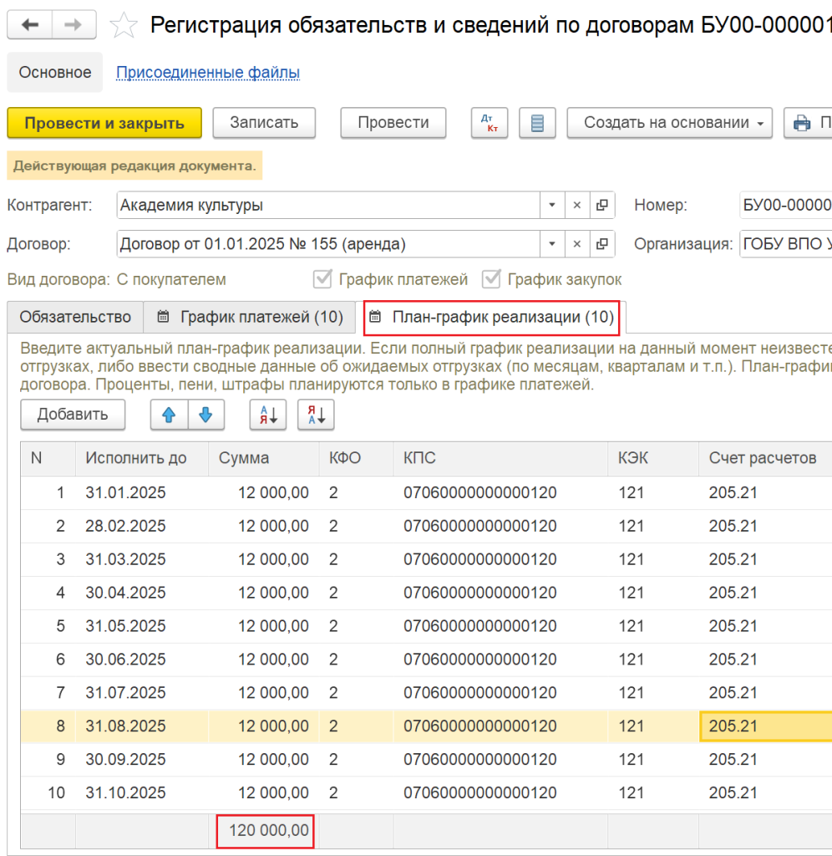This screenshot has width=832, height=856.
Task: Click Провести и закрыть
Action: click(x=104, y=123)
